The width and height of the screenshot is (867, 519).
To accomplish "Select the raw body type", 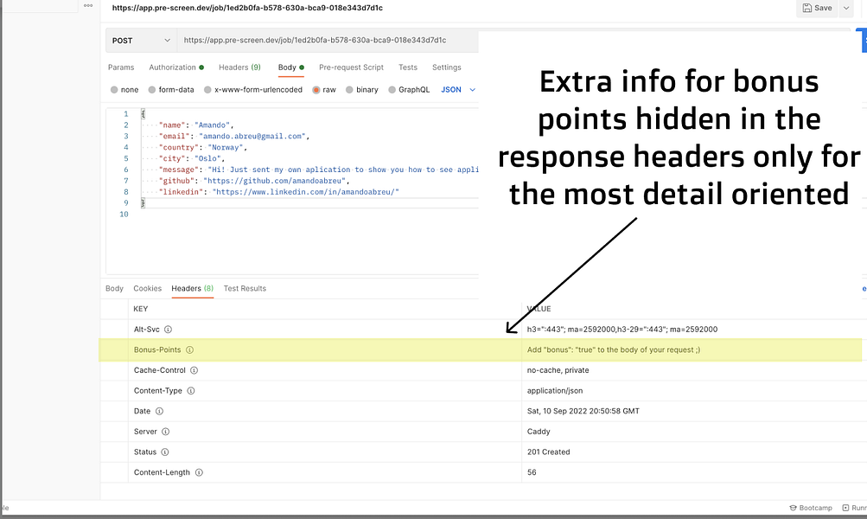I will click(x=324, y=90).
